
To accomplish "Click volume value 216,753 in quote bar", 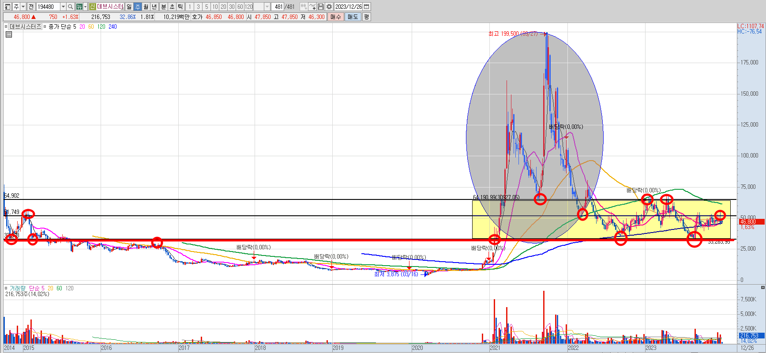I will tap(101, 17).
